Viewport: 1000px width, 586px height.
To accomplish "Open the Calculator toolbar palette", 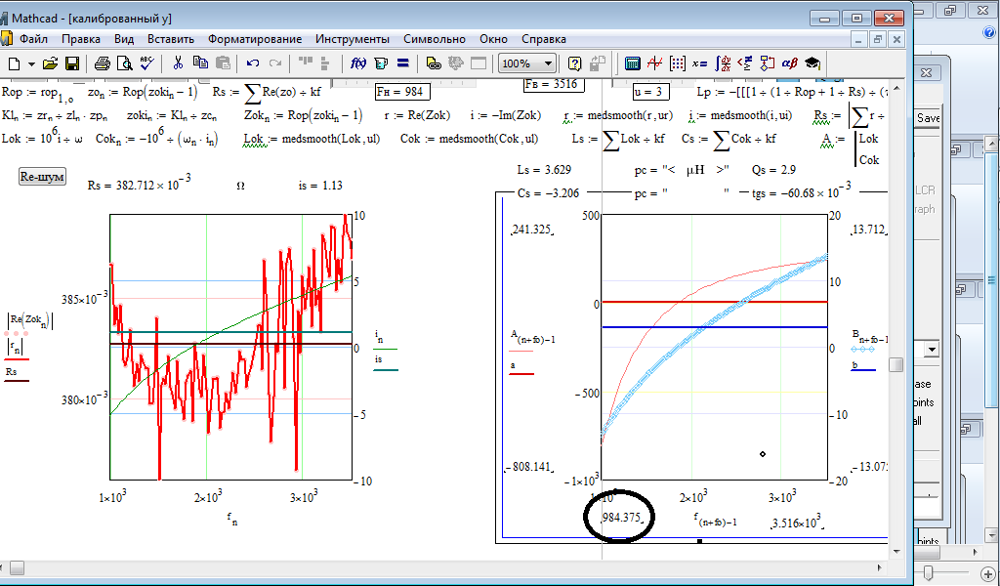I will click(x=633, y=63).
